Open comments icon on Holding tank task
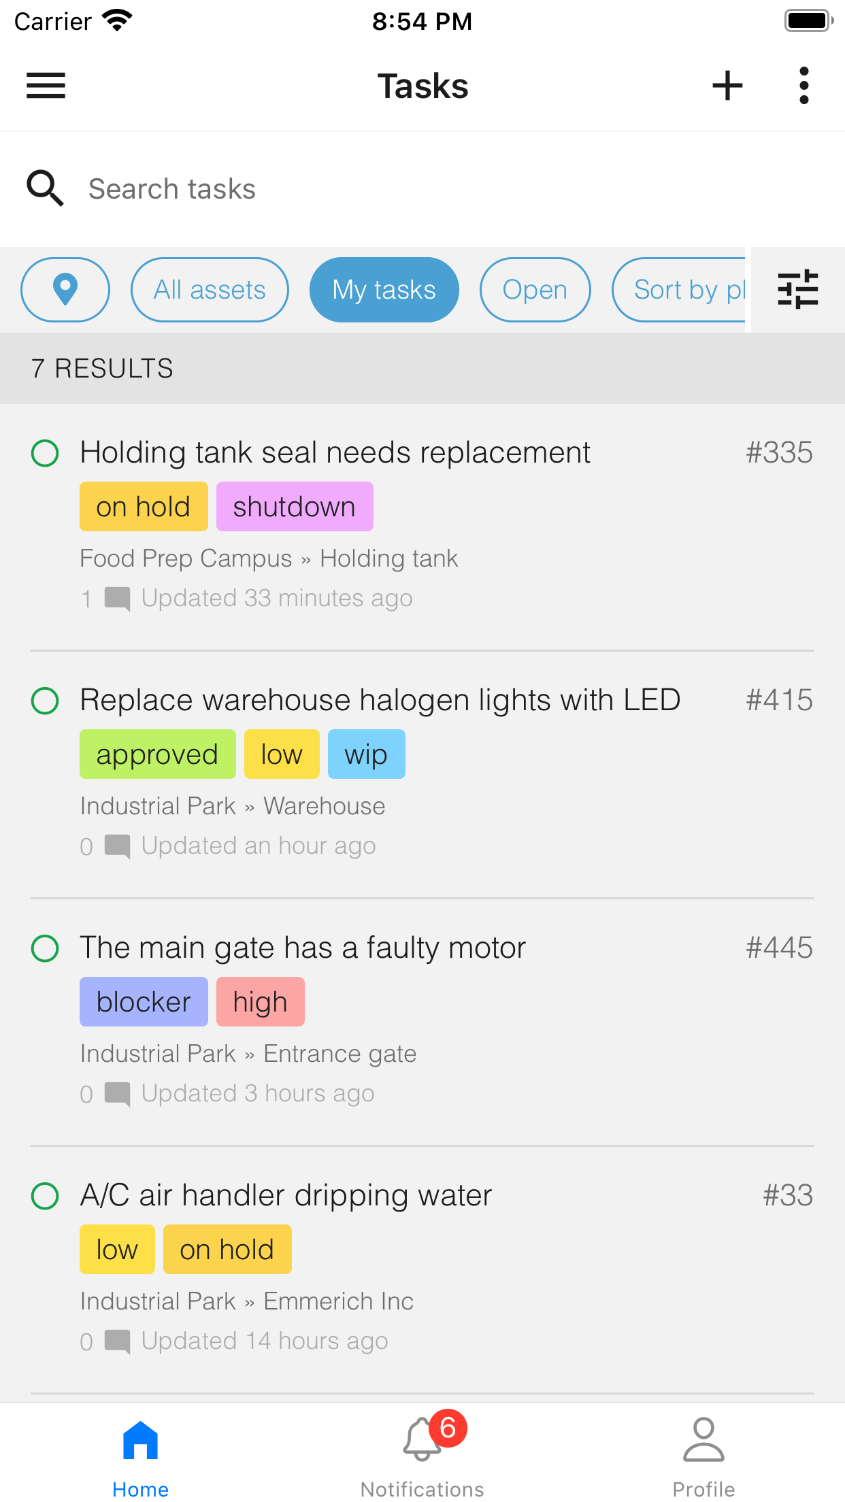Image resolution: width=845 pixels, height=1502 pixels. click(x=117, y=599)
